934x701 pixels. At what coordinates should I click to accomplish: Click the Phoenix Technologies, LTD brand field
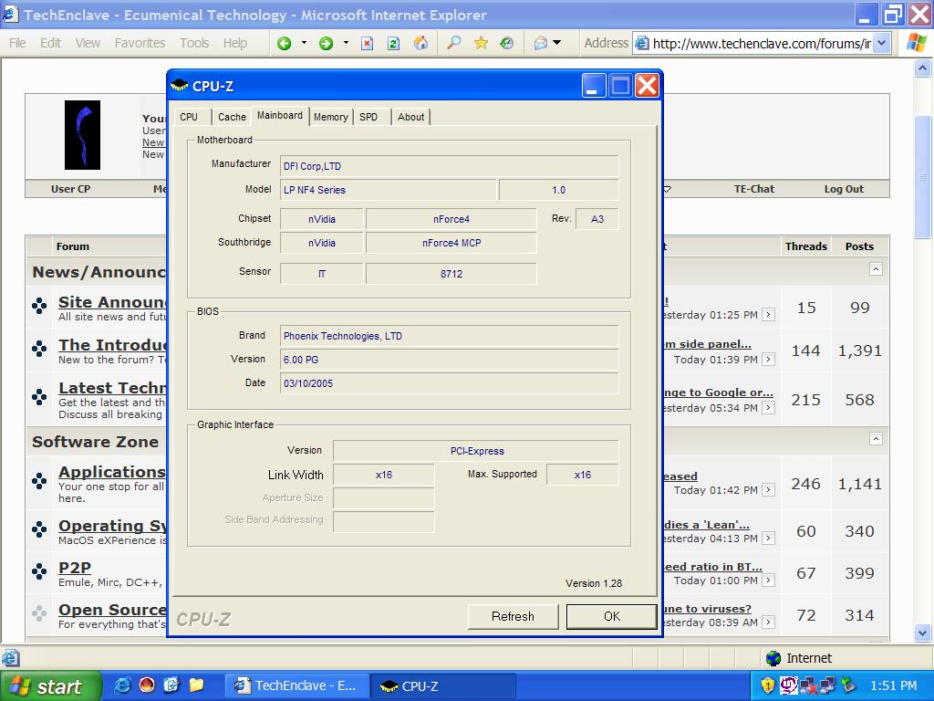(x=449, y=336)
